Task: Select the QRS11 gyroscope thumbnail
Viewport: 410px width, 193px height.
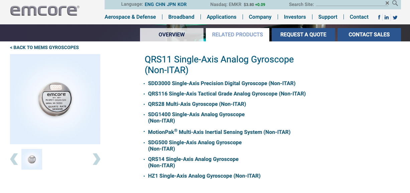Action: click(x=32, y=159)
